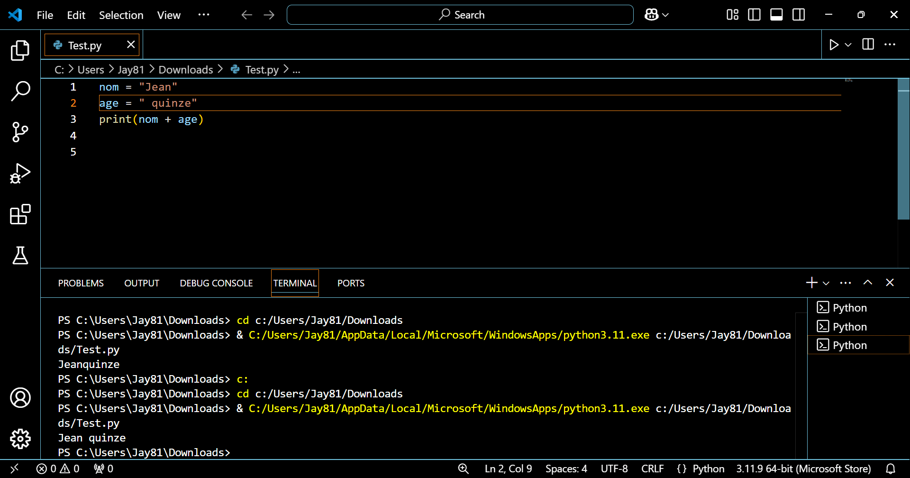This screenshot has width=910, height=478.
Task: Click the Run Python File play button
Action: click(834, 45)
